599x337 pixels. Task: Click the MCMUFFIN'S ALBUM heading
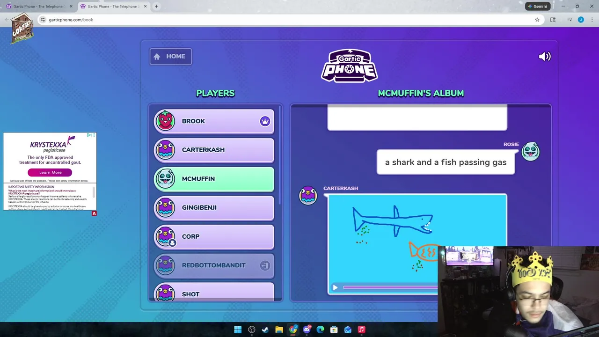tap(421, 93)
